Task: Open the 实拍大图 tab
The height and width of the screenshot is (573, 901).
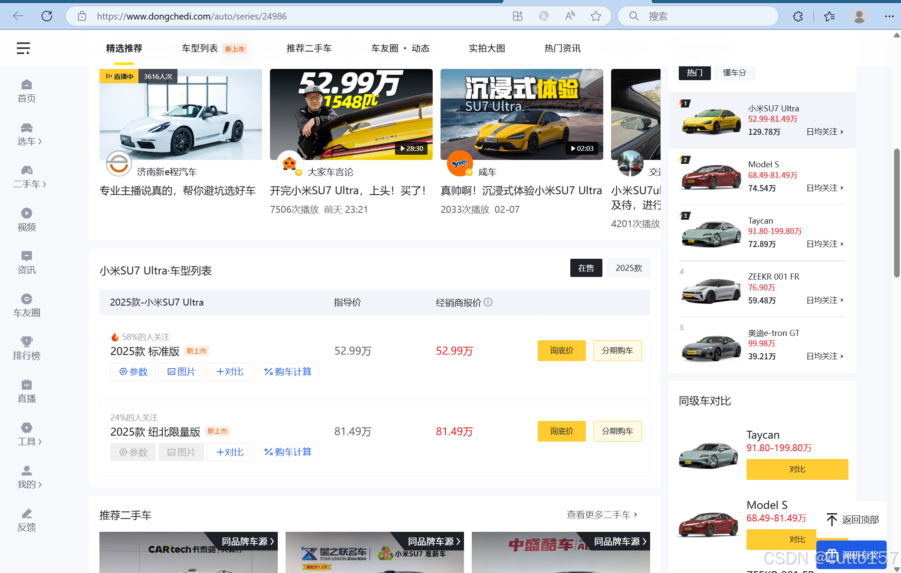Action: (487, 49)
